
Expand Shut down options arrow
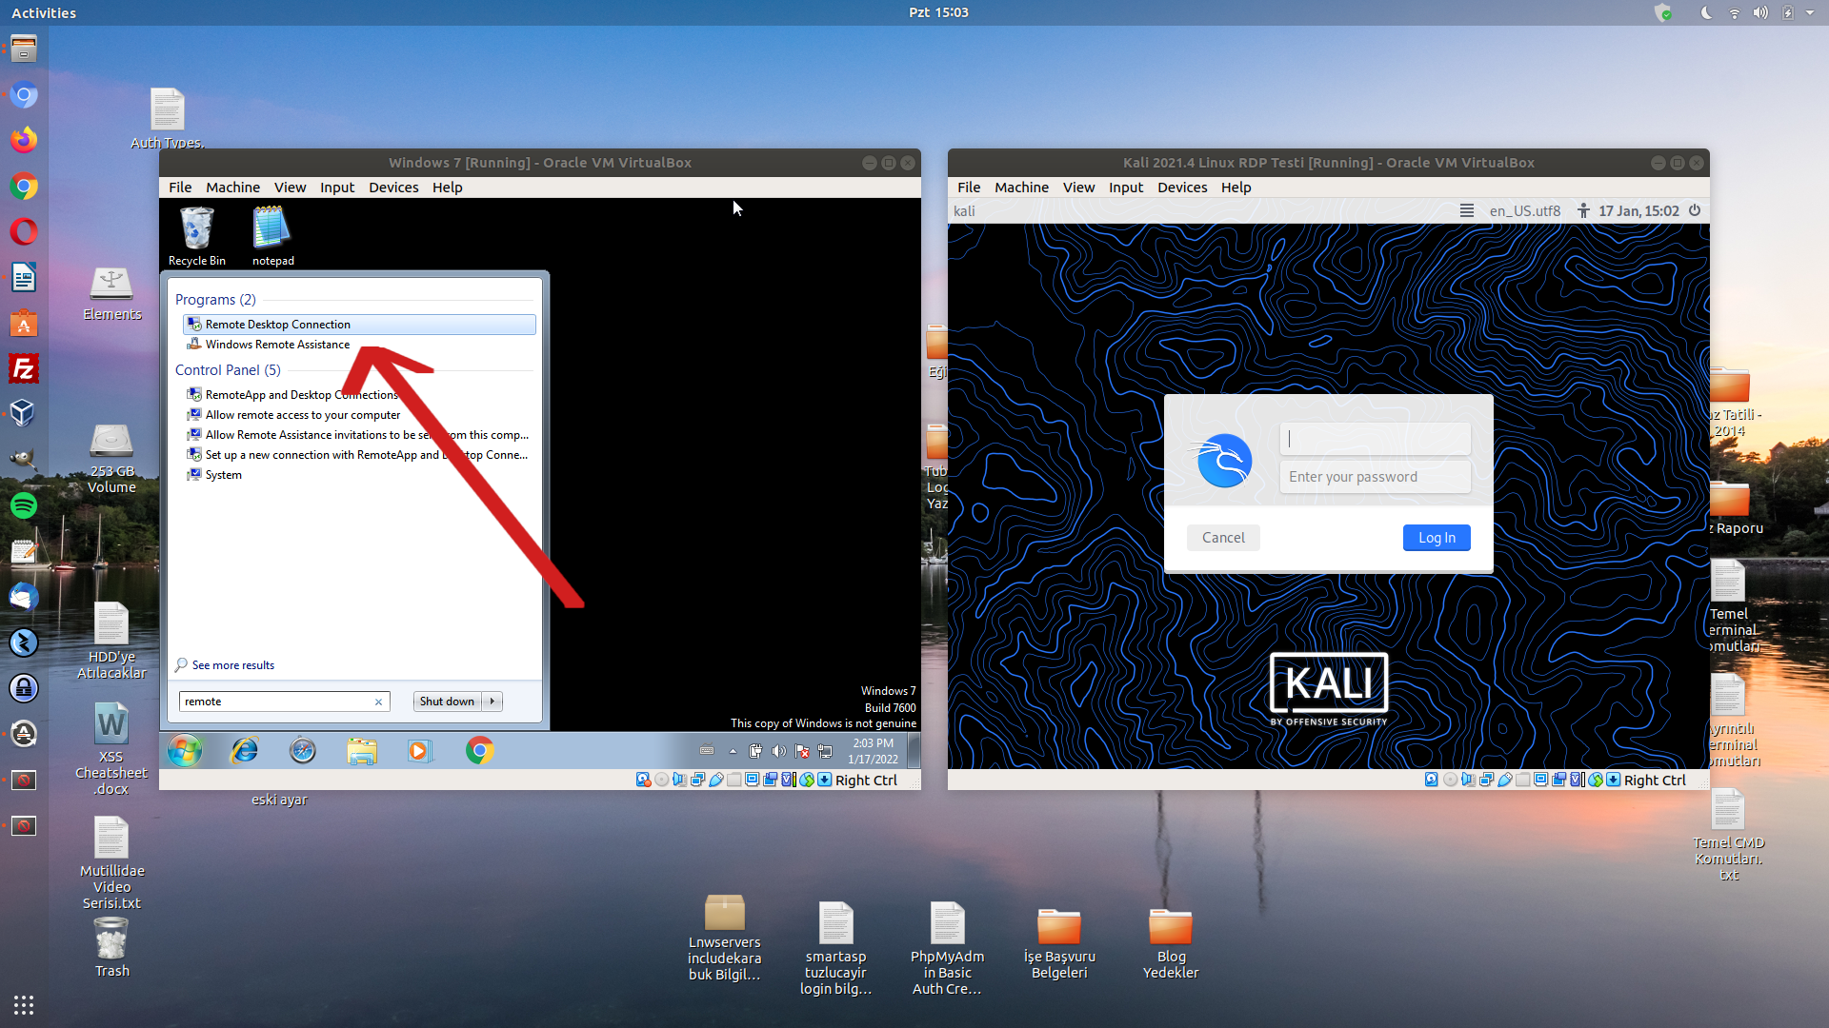coord(492,702)
